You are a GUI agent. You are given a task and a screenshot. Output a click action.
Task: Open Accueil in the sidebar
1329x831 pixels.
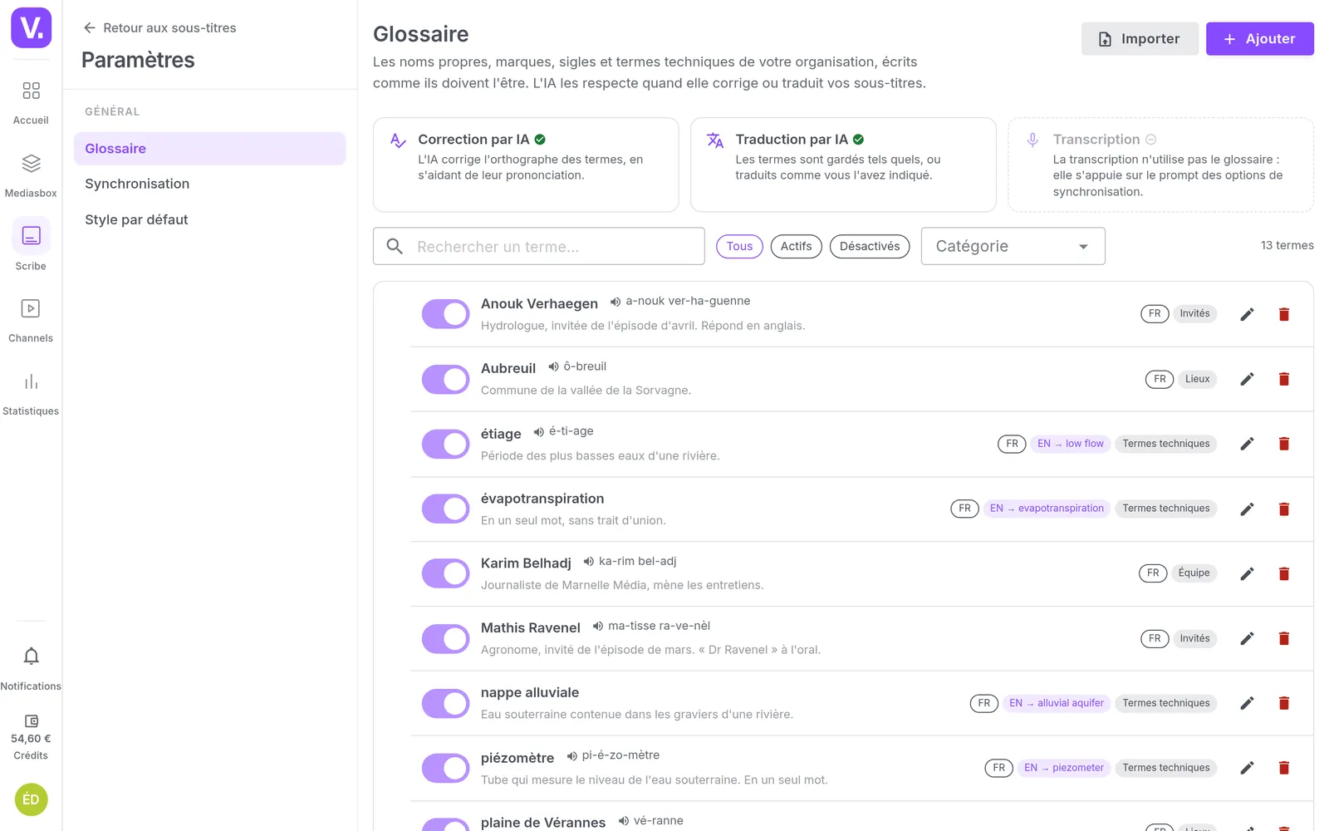pos(31,102)
